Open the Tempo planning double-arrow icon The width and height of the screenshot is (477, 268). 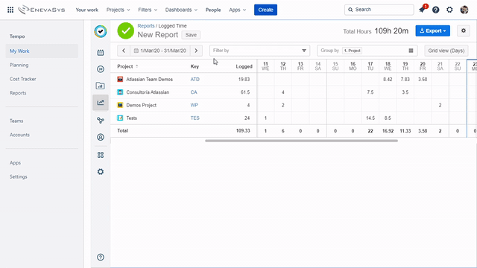point(101,69)
